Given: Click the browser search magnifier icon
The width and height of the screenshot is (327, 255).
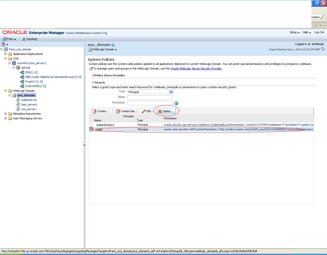Looking at the screenshot, I should tap(322, 17).
